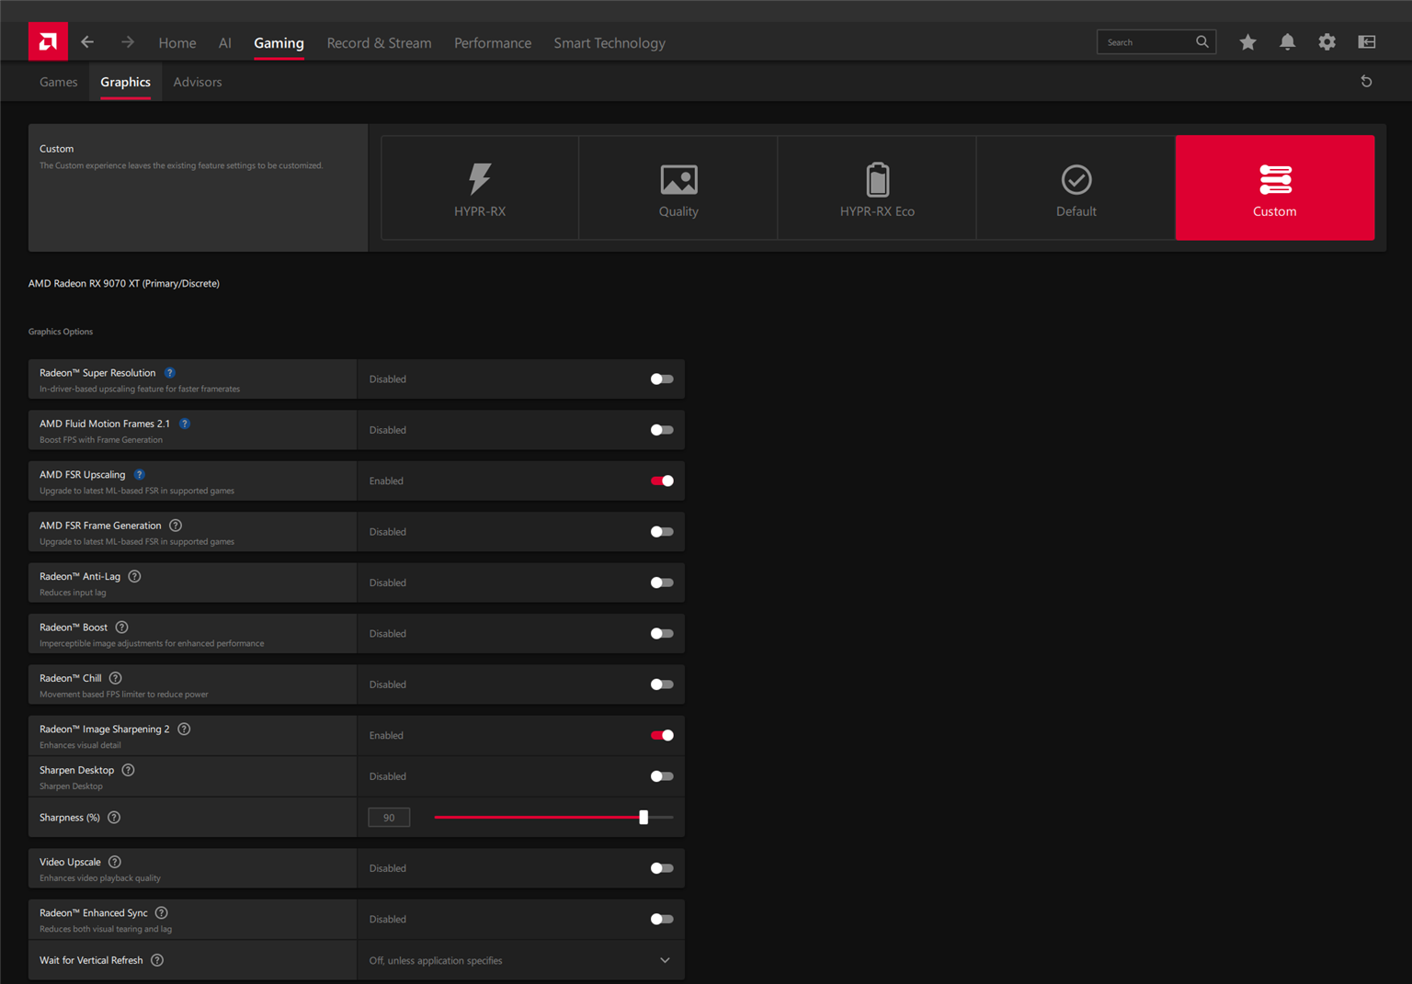Screen dimensions: 1412x984
Task: Open the Performance tab
Action: pos(493,43)
